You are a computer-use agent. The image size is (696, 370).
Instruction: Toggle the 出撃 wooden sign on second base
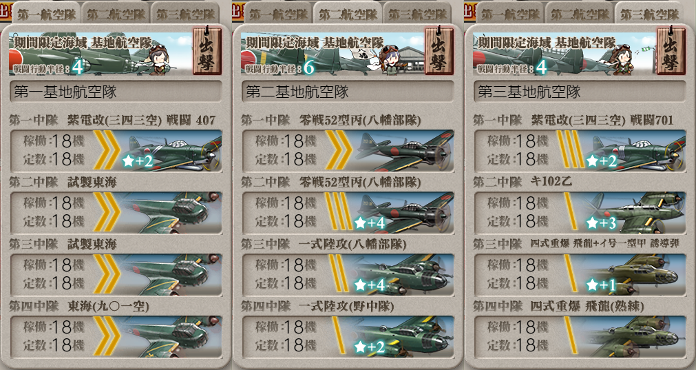[x=439, y=51]
